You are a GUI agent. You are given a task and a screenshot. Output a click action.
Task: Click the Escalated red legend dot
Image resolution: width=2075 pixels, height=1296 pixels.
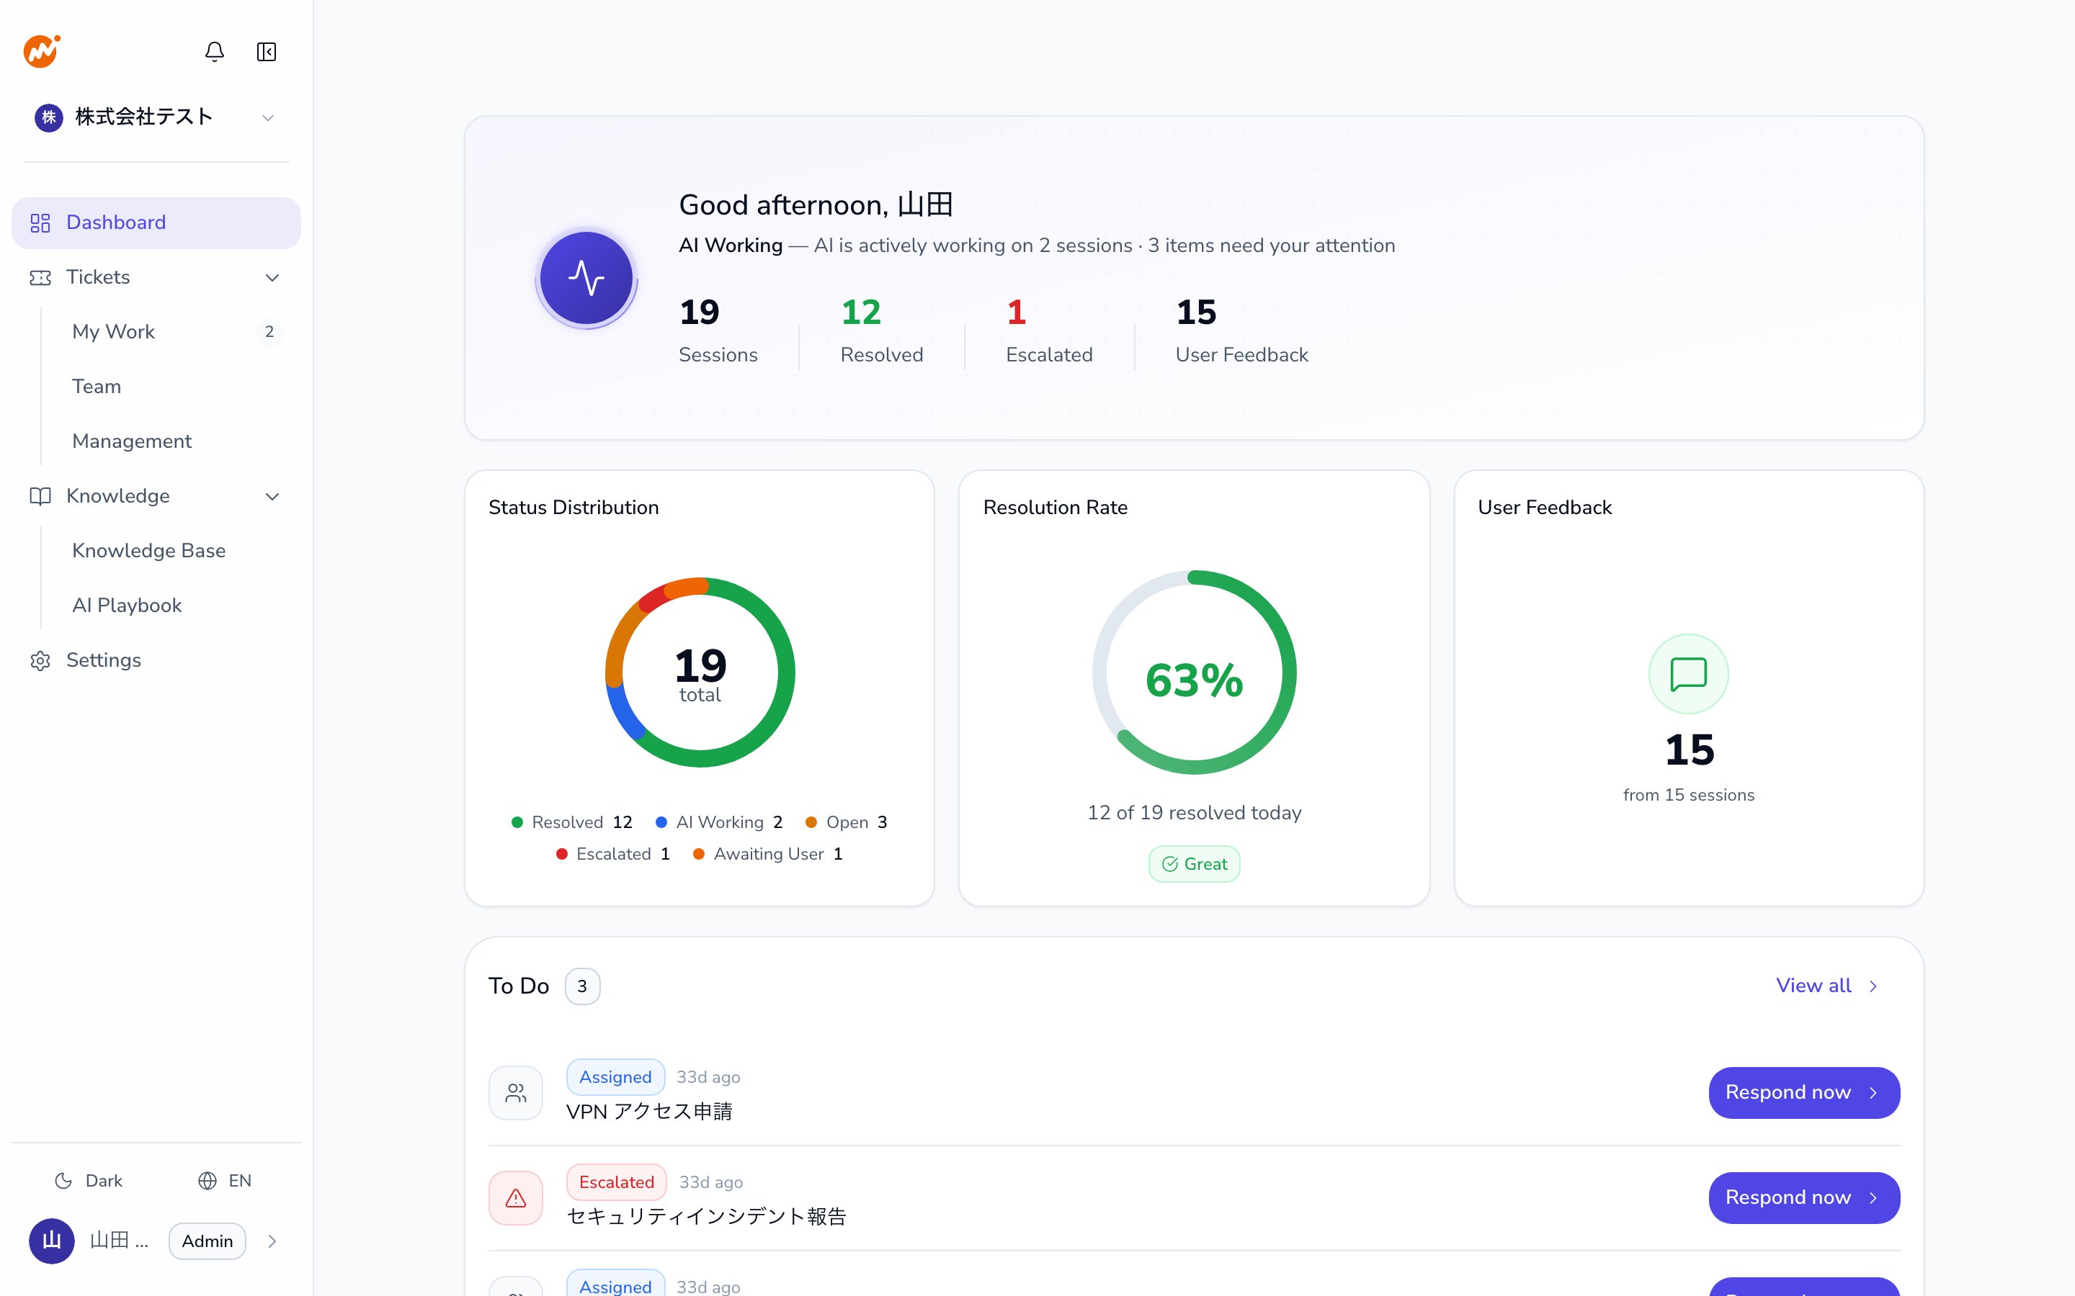(x=562, y=855)
